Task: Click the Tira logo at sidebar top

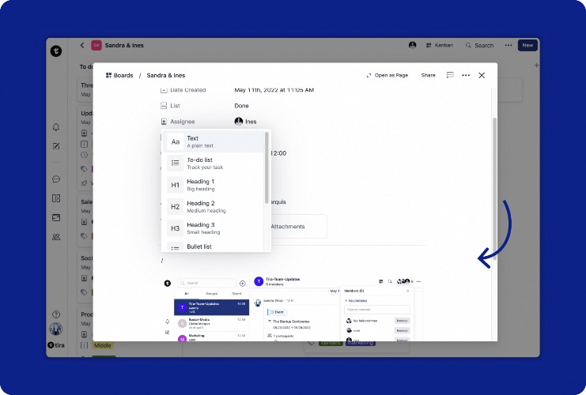Action: (56, 51)
